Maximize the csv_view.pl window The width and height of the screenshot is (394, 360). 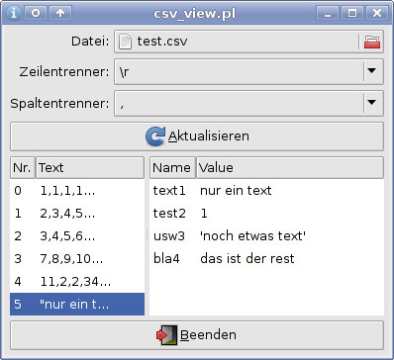pyautogui.click(x=352, y=13)
